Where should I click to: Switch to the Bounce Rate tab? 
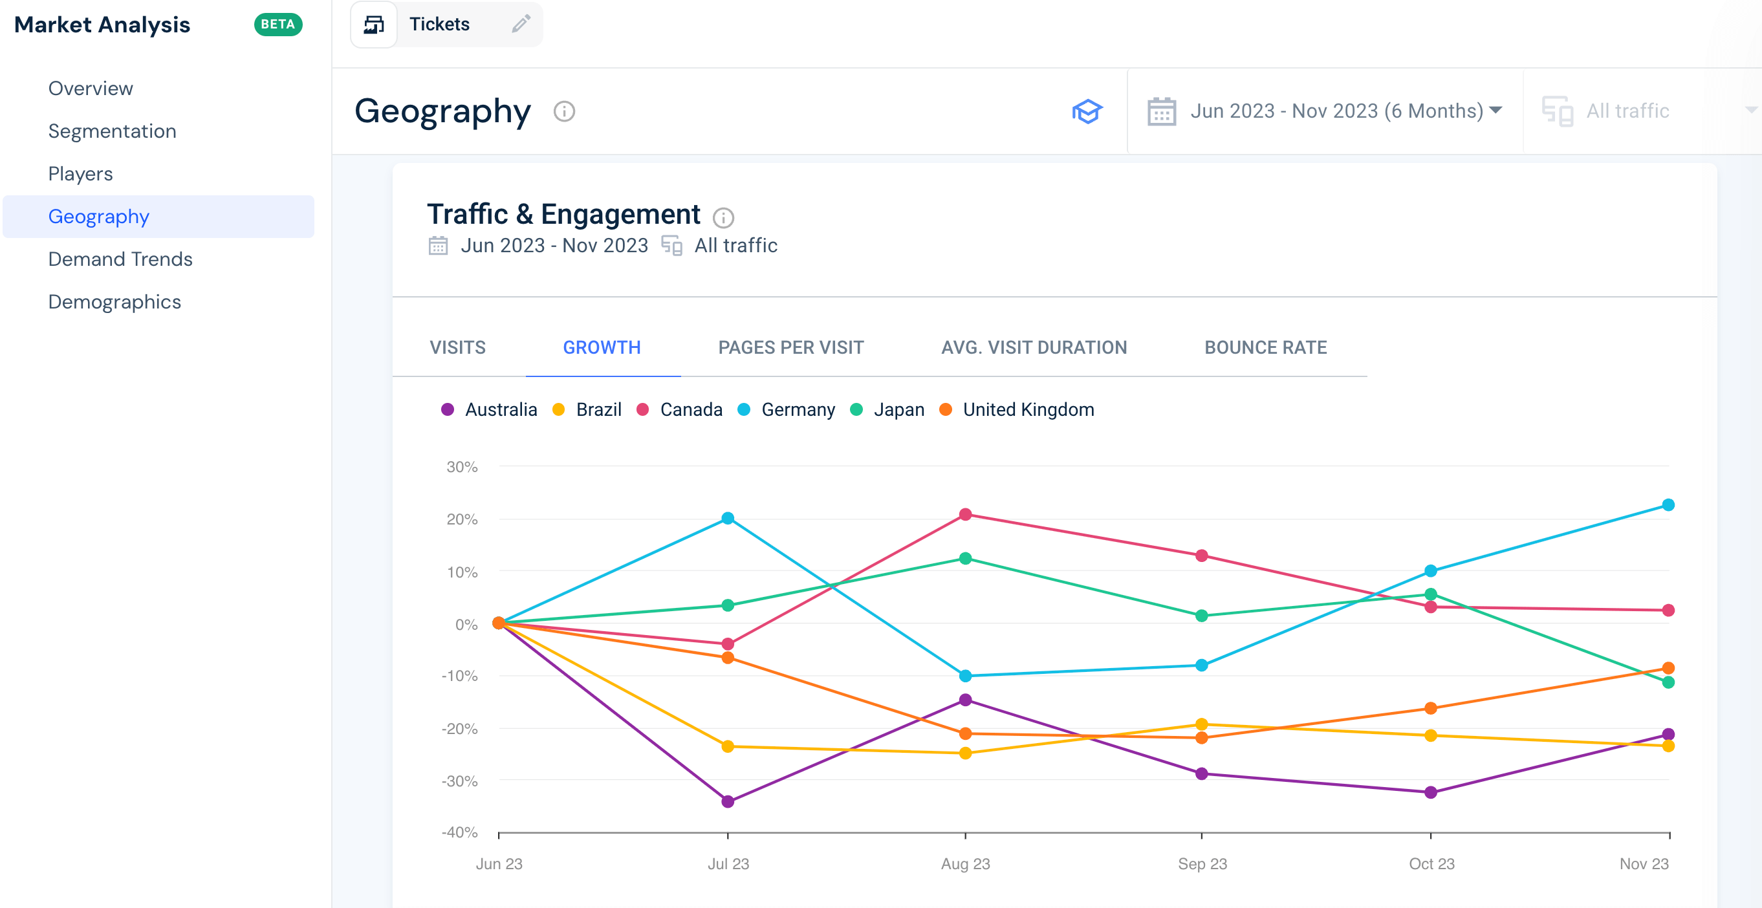click(1265, 347)
